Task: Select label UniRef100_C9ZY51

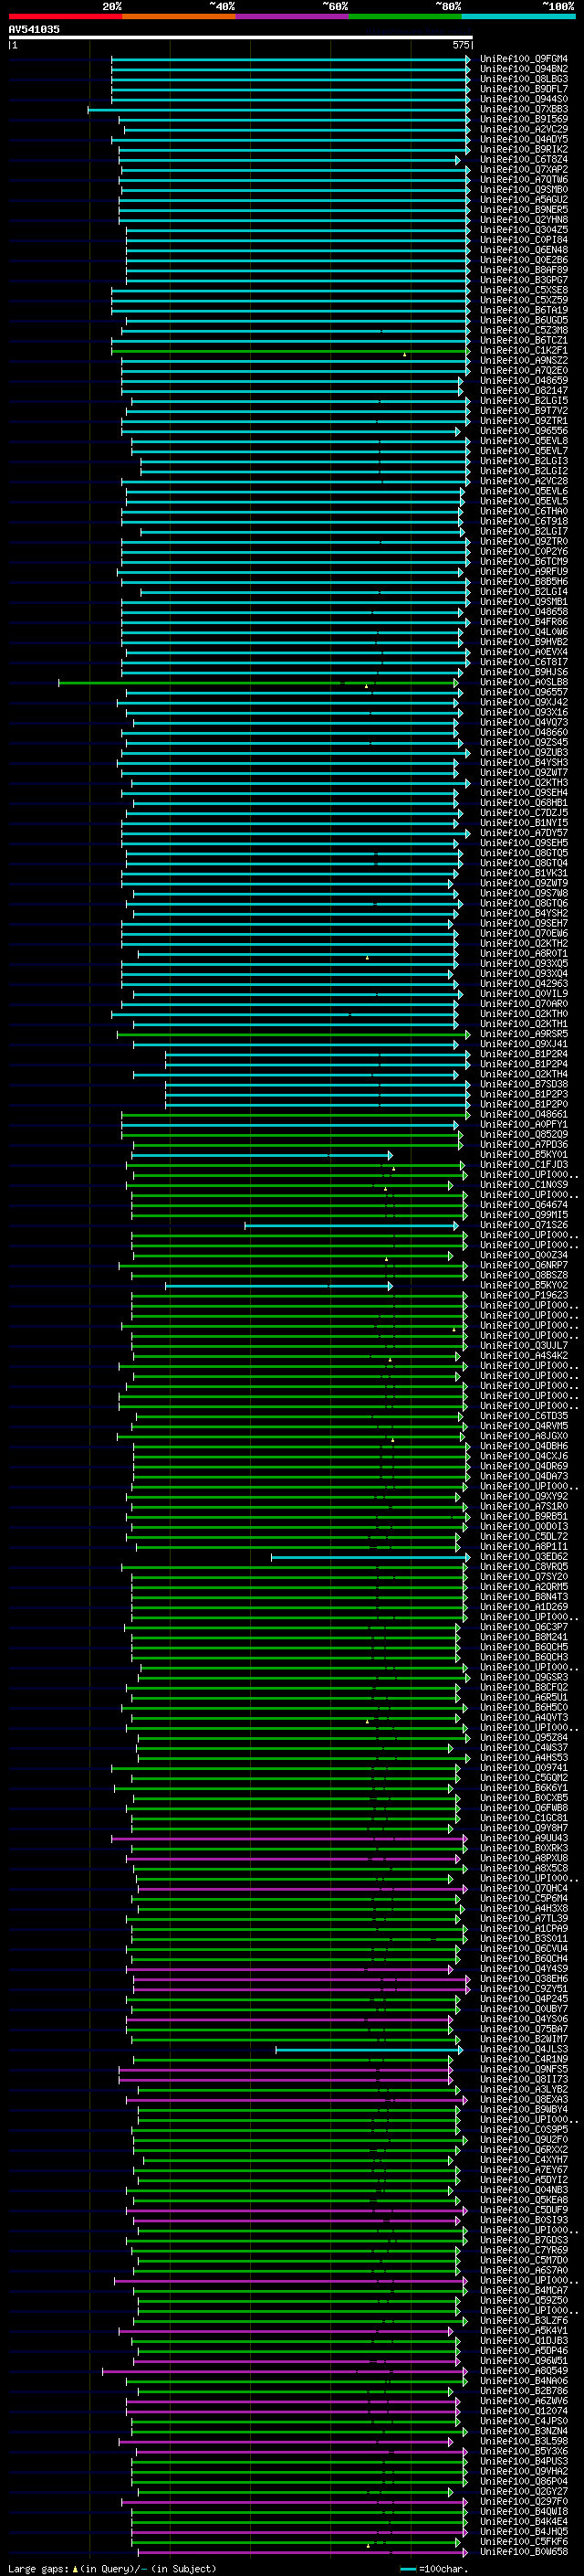Action: coord(524,1989)
